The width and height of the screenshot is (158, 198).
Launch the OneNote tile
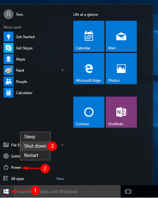pos(121,112)
